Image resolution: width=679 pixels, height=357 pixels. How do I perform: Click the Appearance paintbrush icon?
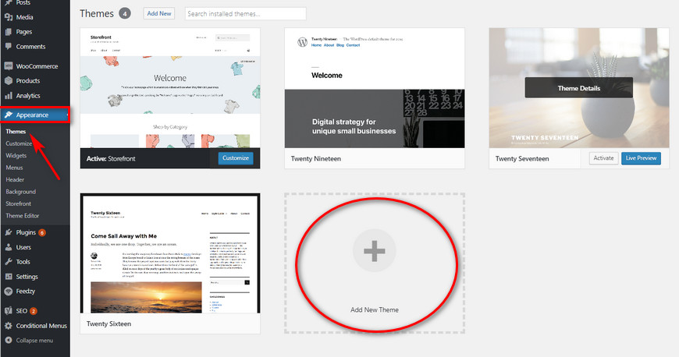pos(9,115)
